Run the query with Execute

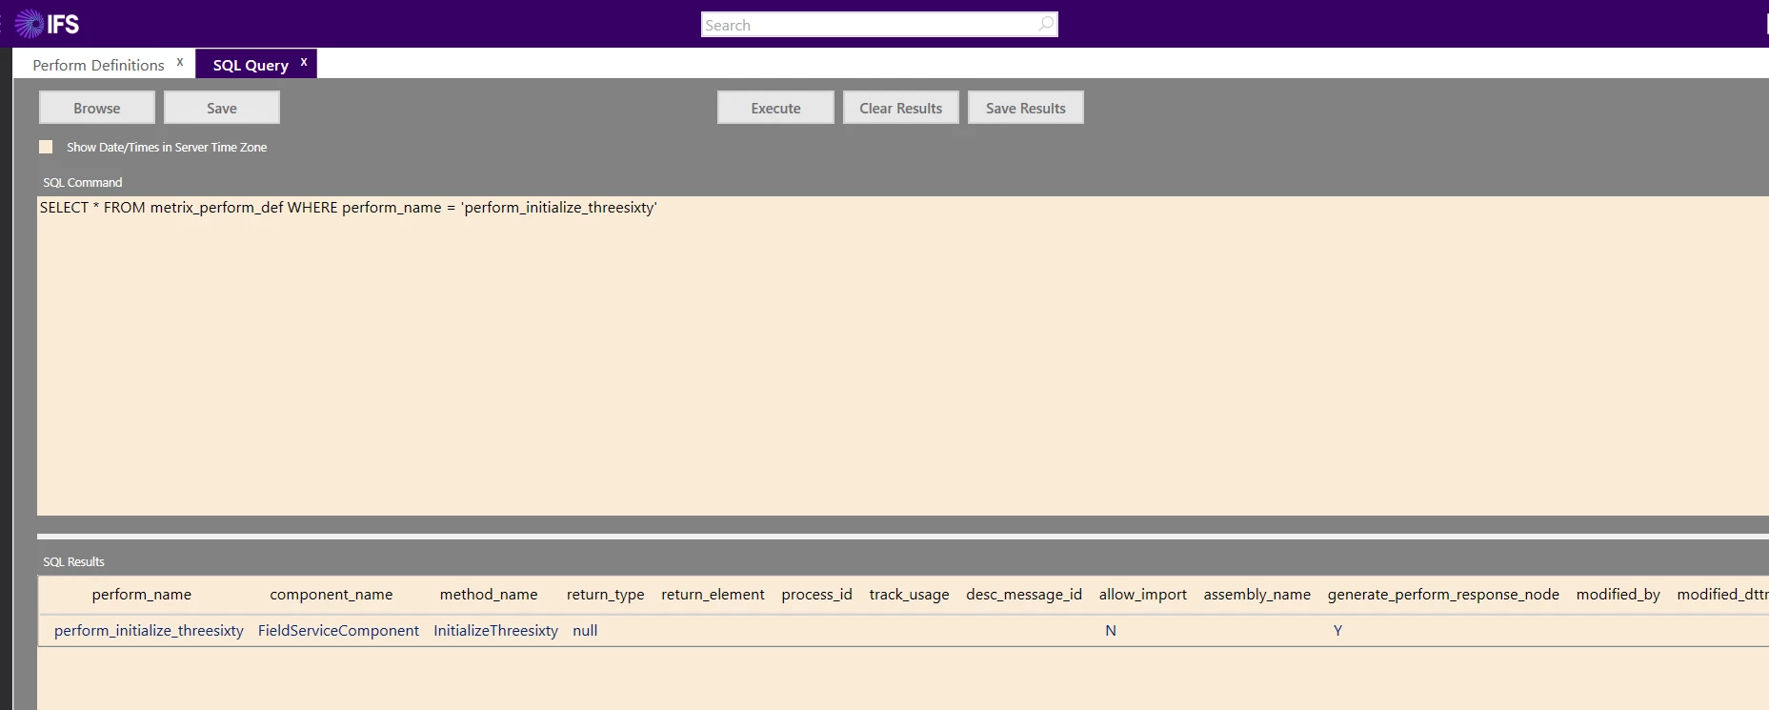click(x=775, y=108)
